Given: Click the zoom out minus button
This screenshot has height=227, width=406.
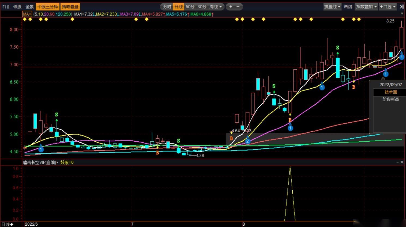Looking at the screenshot, I should (238, 7).
